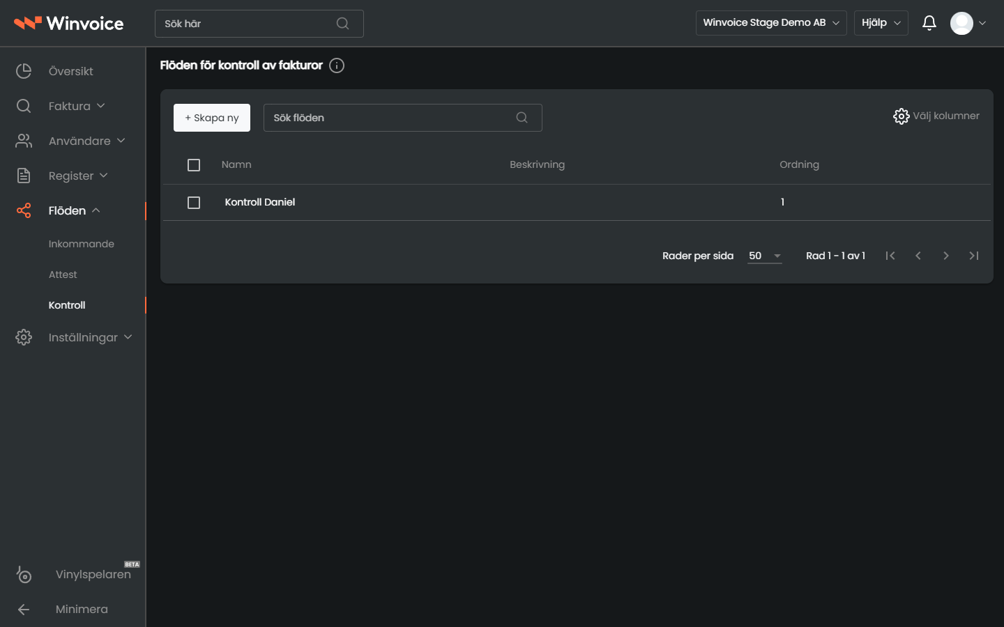This screenshot has height=627, width=1004.
Task: Open the Hjälp dropdown
Action: point(881,23)
